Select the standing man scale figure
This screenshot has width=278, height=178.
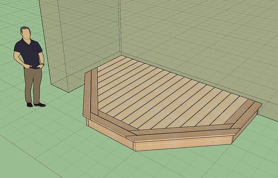[29, 67]
